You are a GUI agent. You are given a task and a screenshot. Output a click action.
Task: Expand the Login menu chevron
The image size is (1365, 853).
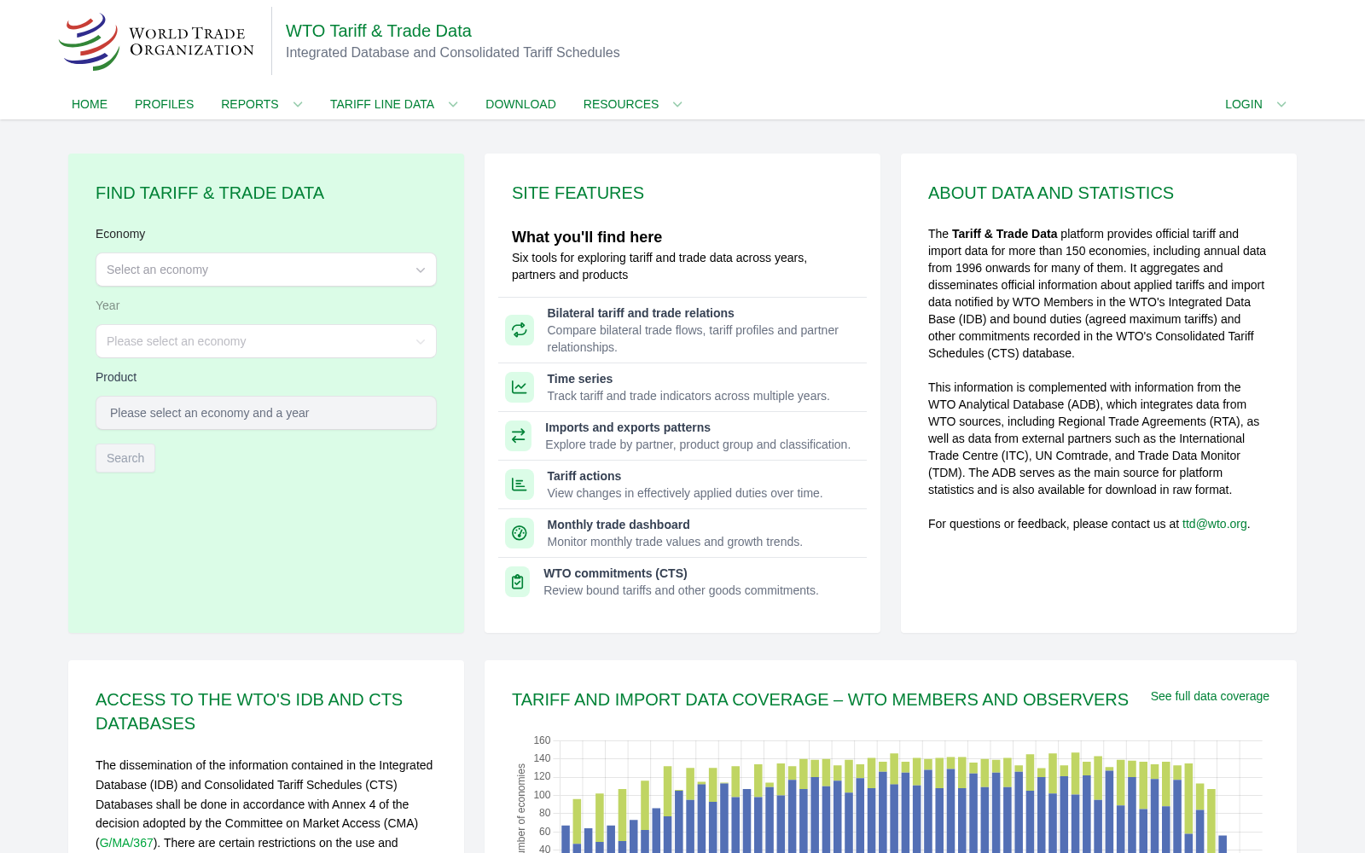tap(1281, 104)
